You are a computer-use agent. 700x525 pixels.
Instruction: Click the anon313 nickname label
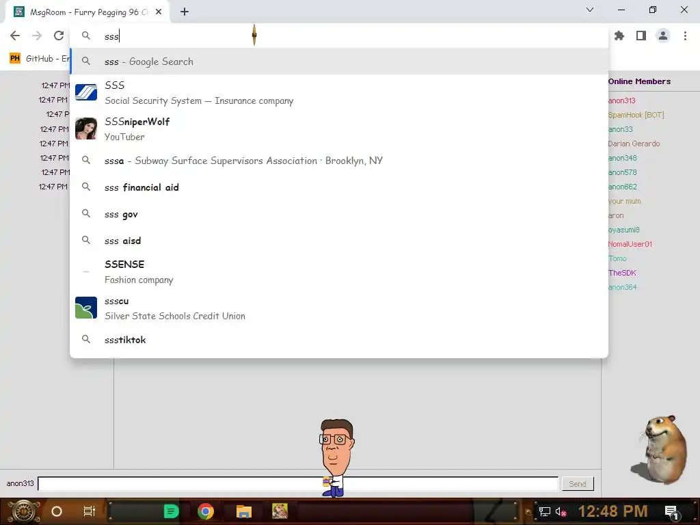pyautogui.click(x=20, y=483)
